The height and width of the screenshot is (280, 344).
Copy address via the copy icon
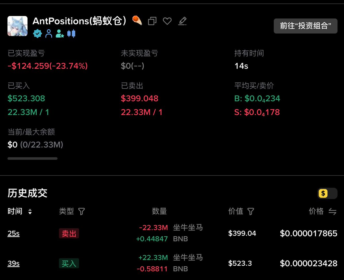click(152, 21)
